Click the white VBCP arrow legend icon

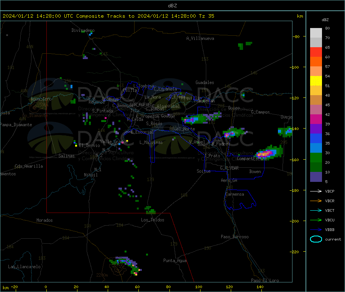(x=316, y=191)
